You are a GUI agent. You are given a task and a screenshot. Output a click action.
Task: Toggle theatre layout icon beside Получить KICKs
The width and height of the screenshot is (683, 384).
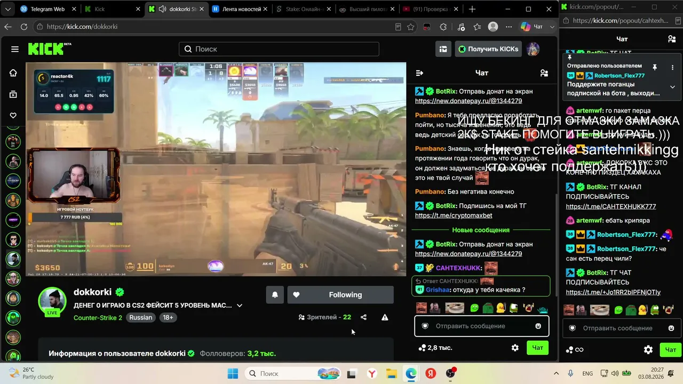click(x=443, y=49)
